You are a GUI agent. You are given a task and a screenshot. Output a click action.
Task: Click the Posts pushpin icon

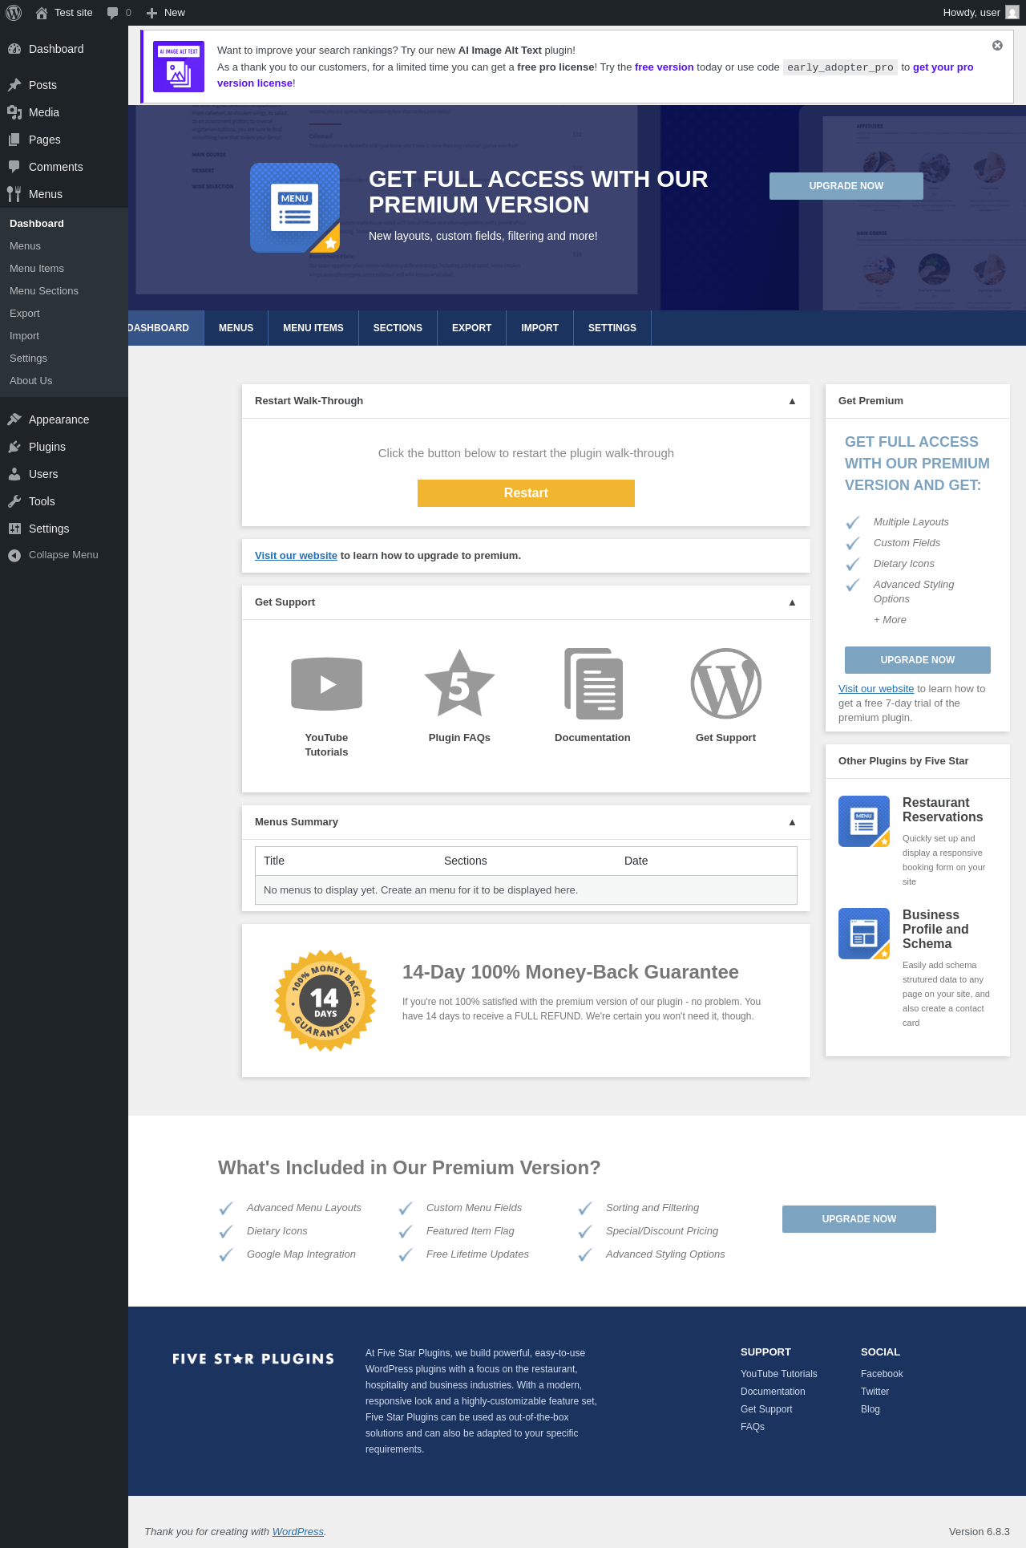[x=14, y=85]
